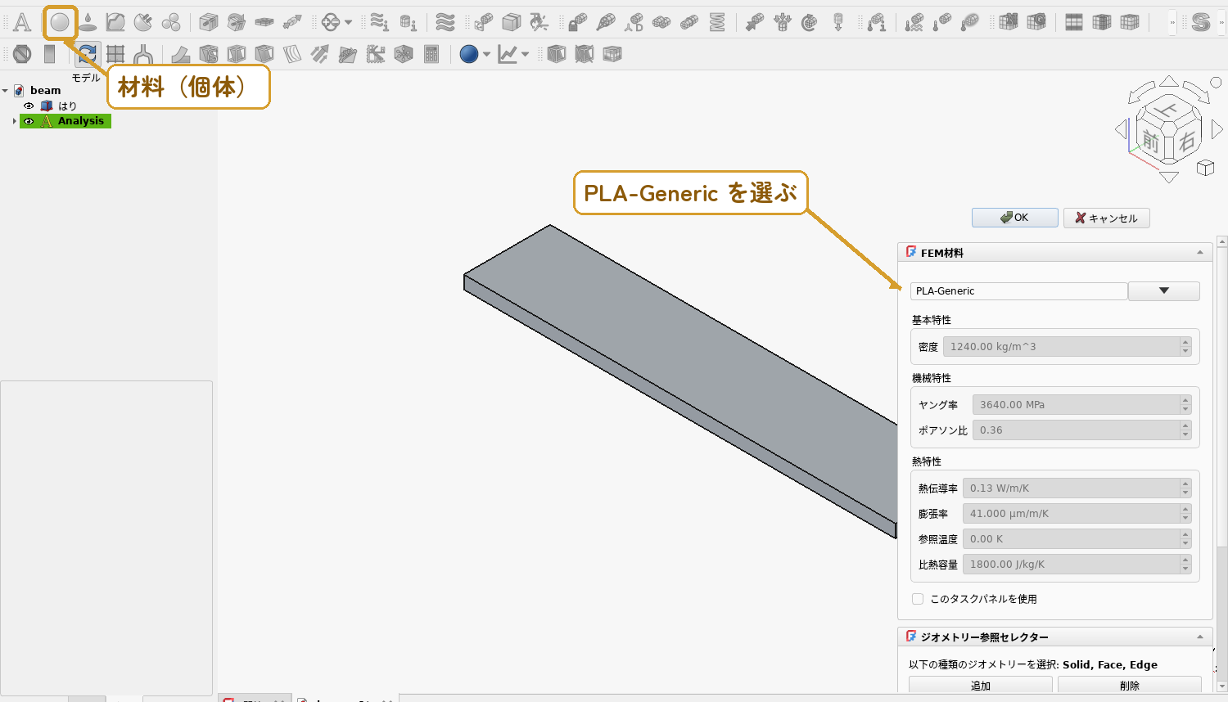Click the initial flow velocity icon
1228x702 pixels.
point(379,22)
